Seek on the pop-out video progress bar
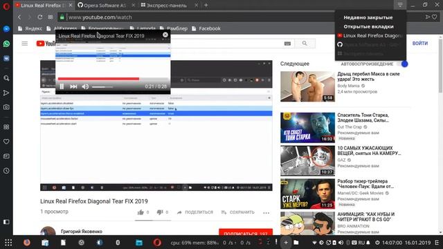Viewport: 443px width, 249px height. coord(112,79)
